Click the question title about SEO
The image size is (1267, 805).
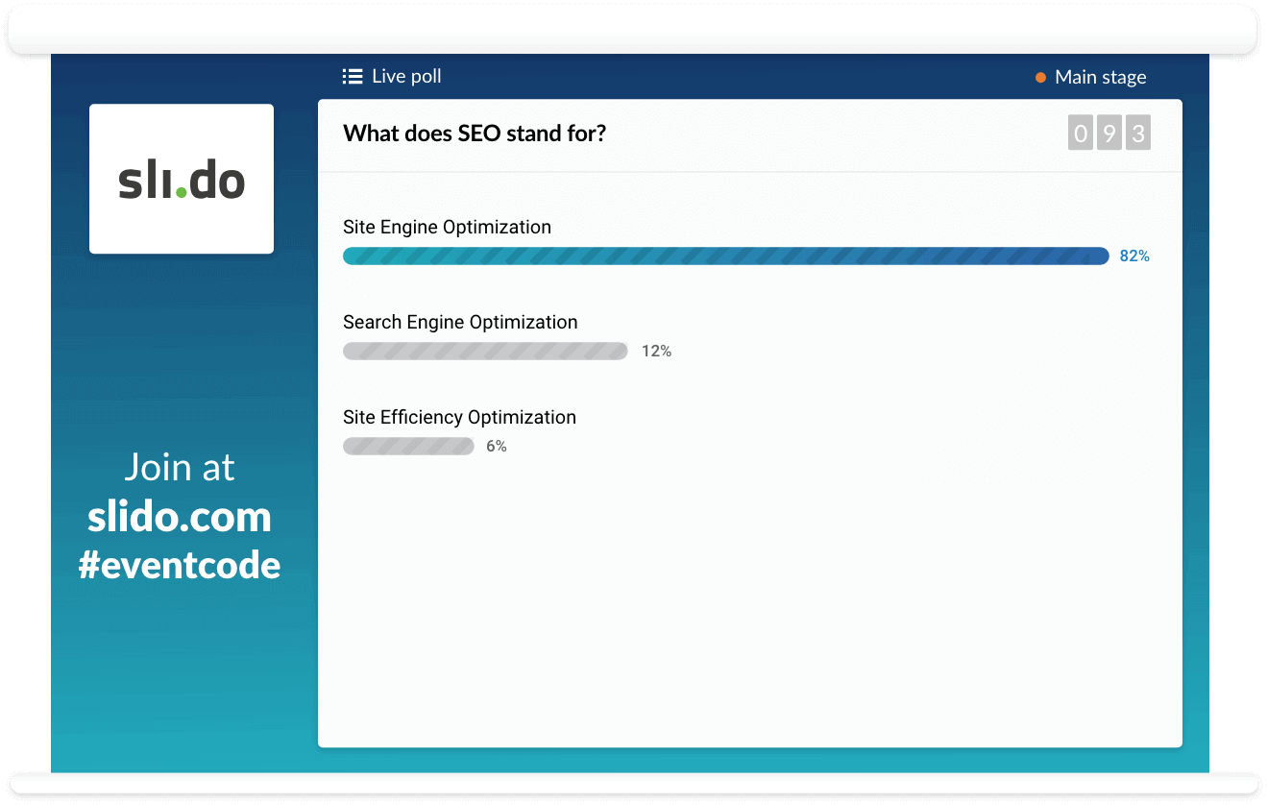(475, 134)
